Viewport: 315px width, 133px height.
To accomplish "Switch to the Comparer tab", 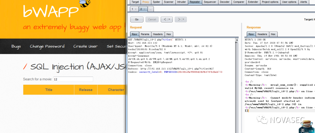I will tap(239, 2).
